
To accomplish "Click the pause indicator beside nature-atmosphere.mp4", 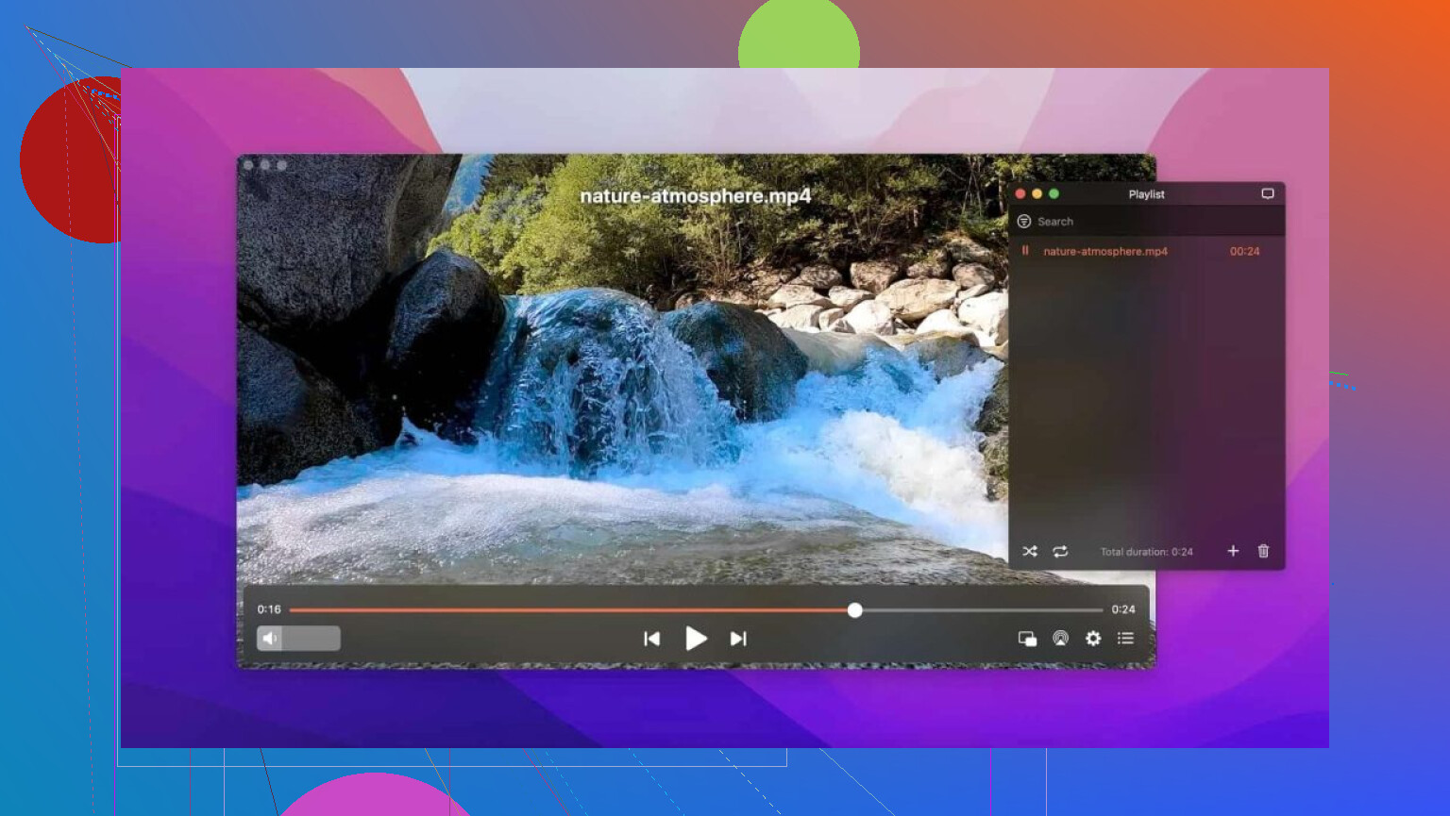I will click(x=1025, y=251).
